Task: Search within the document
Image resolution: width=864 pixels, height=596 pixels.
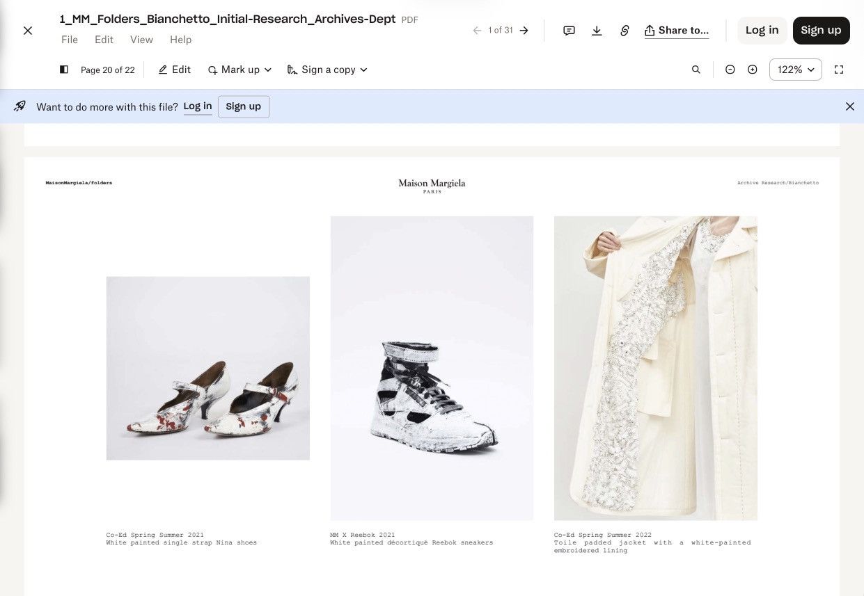Action: (x=696, y=70)
